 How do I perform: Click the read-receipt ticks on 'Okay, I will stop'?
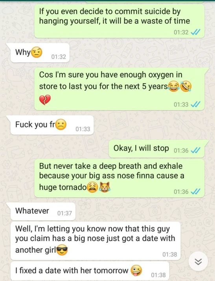pos(195,151)
